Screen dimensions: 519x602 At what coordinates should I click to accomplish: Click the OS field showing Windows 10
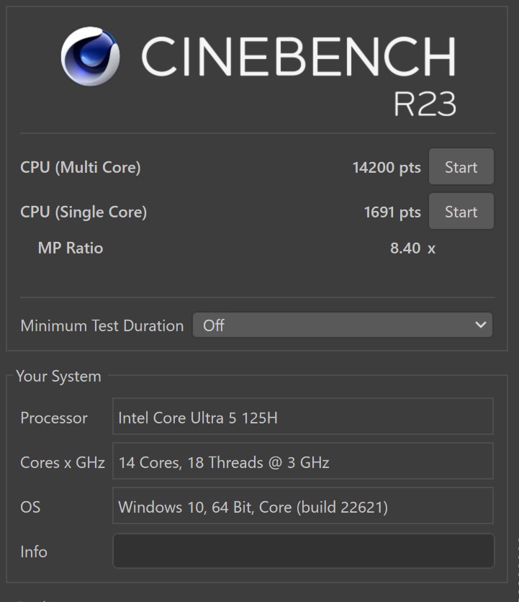(303, 506)
